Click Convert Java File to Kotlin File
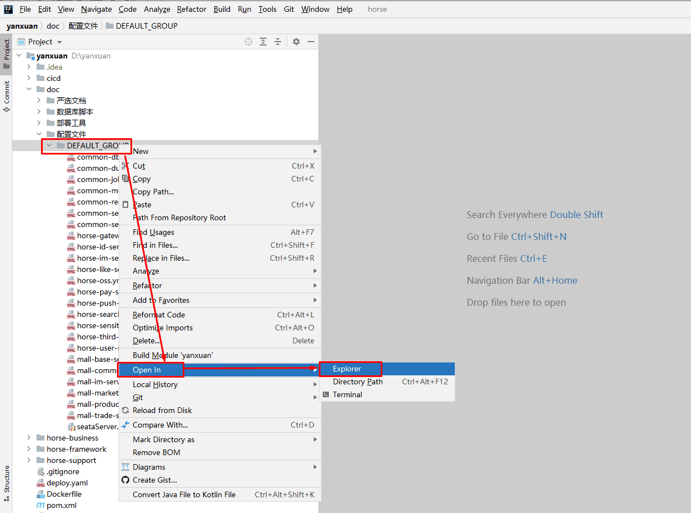The width and height of the screenshot is (691, 513). point(219,494)
